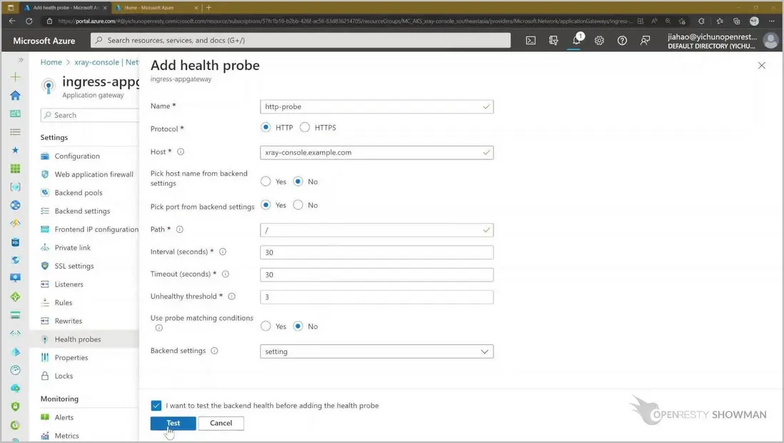Choose Yes for probe matching conditions
The image size is (784, 443).
(266, 326)
